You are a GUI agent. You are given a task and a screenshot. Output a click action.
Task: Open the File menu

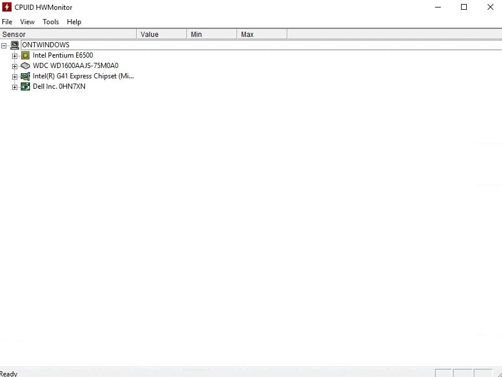(x=7, y=22)
